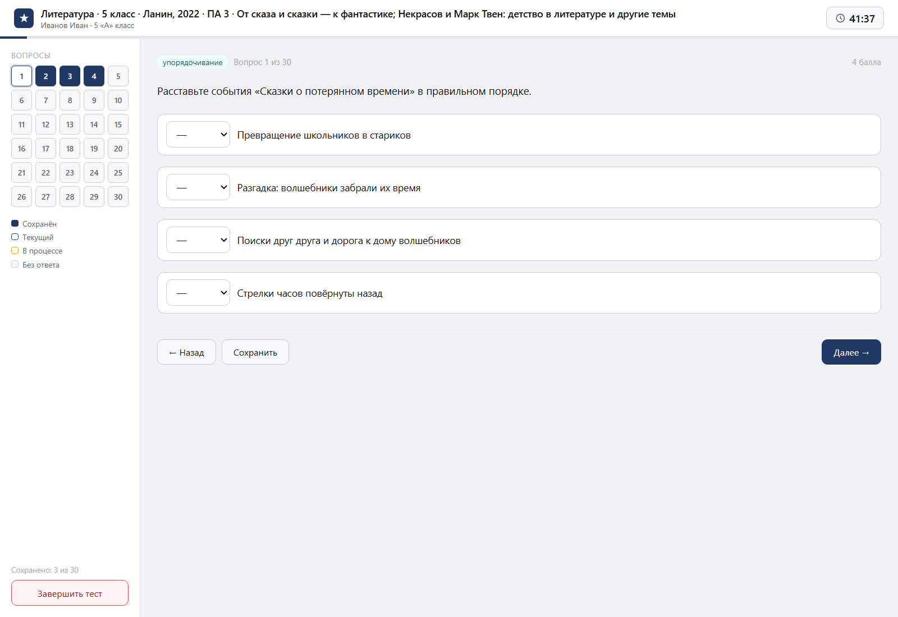Image resolution: width=898 pixels, height=617 pixels.
Task: Open question 6 in the navigator
Action: tap(21, 100)
